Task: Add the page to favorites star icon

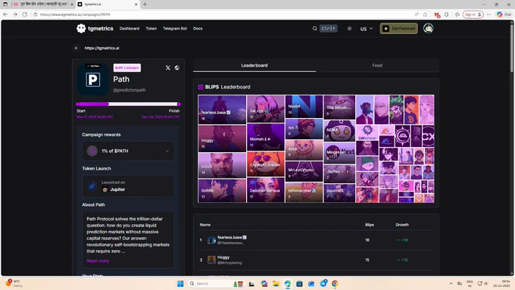Action: coord(426,14)
